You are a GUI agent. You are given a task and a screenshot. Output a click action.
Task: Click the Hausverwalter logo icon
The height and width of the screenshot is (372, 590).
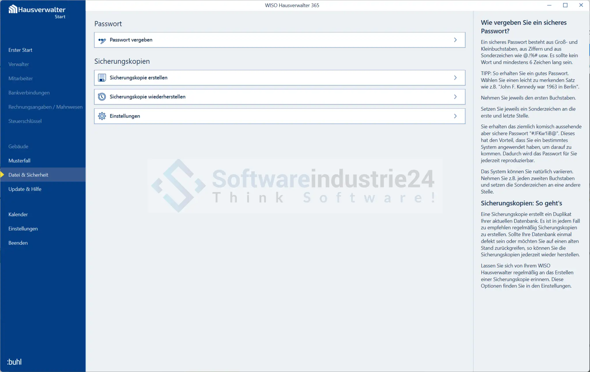point(13,9)
